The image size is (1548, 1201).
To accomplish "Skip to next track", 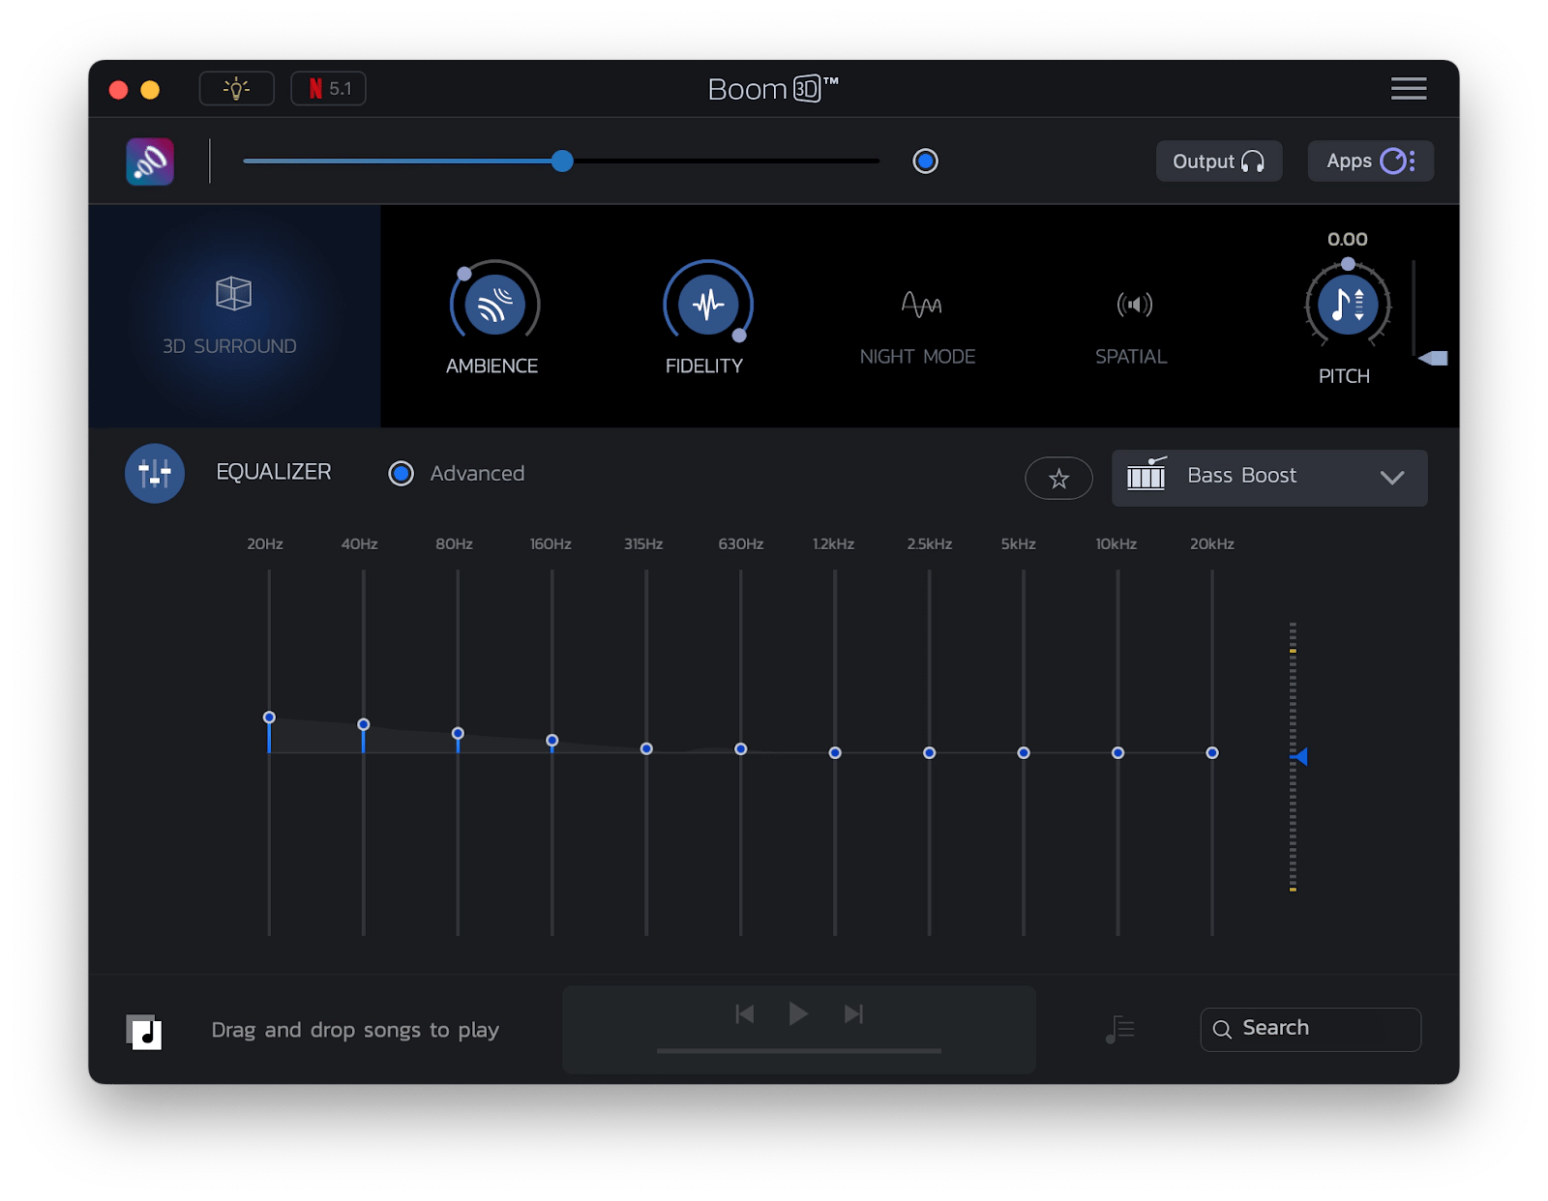I will pyautogui.click(x=853, y=1013).
